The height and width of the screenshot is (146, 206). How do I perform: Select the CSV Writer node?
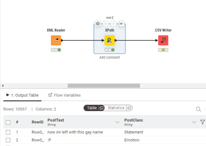pos(163,40)
